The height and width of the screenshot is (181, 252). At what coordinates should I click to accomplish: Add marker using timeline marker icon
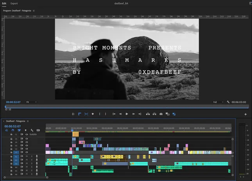[x=25, y=130]
